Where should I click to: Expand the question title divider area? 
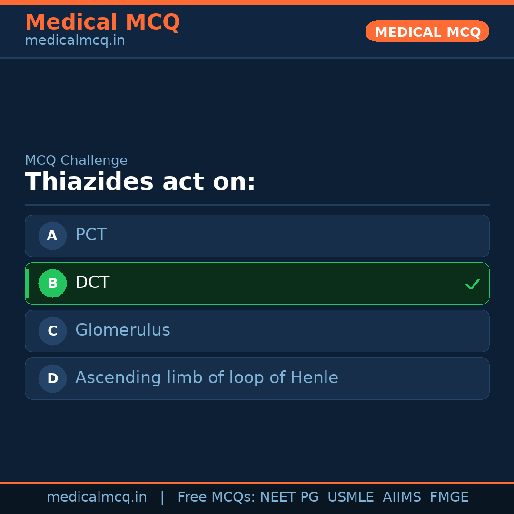coord(257,205)
